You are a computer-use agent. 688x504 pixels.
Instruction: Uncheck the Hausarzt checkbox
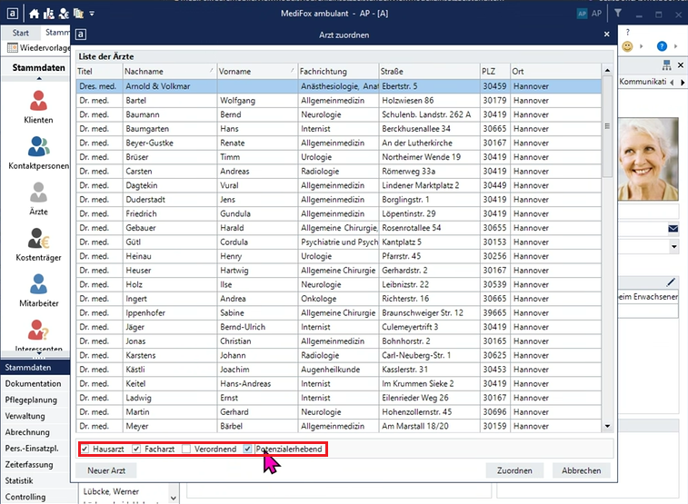point(85,450)
